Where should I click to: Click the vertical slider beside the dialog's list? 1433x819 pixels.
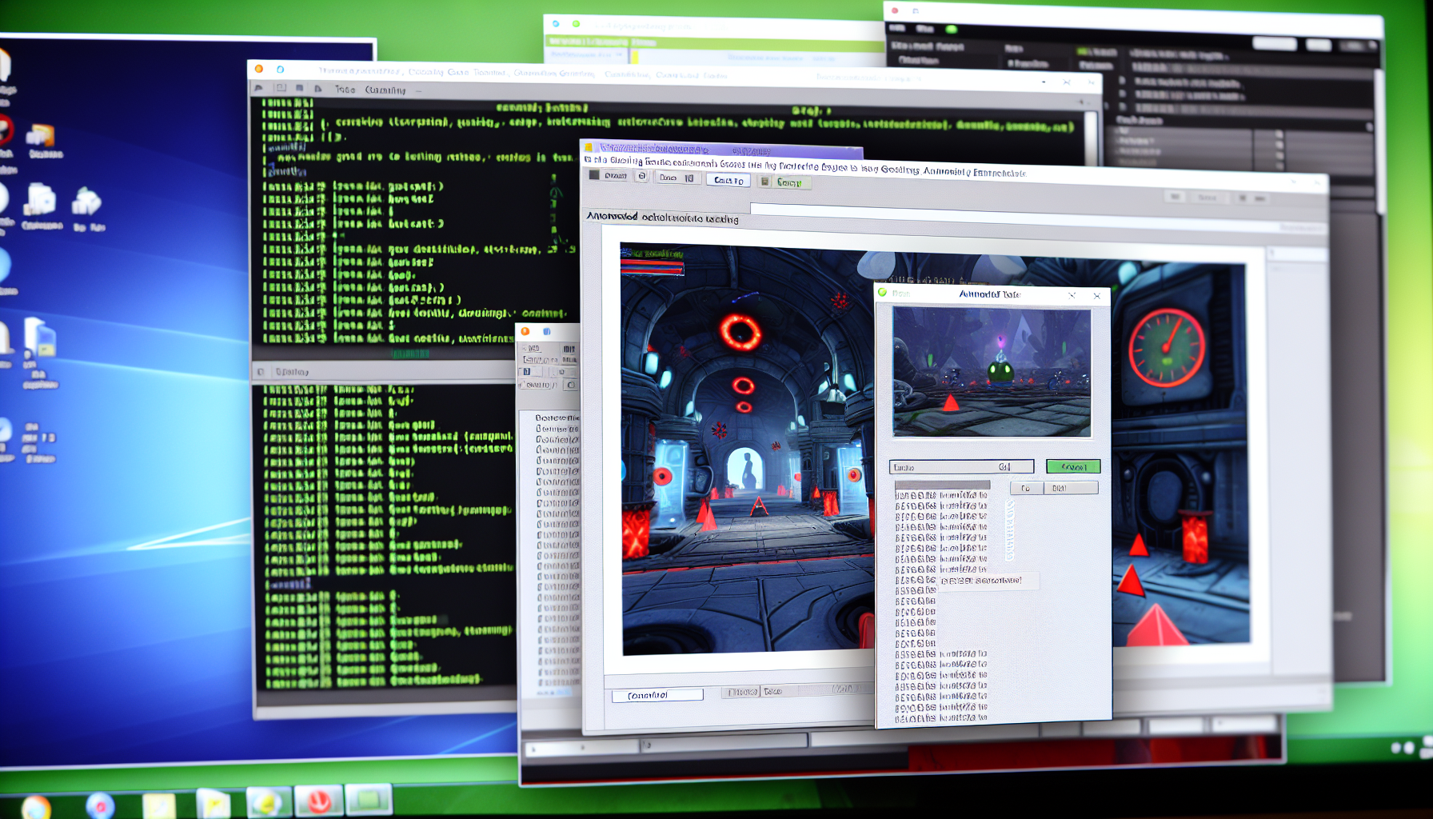[x=1009, y=531]
